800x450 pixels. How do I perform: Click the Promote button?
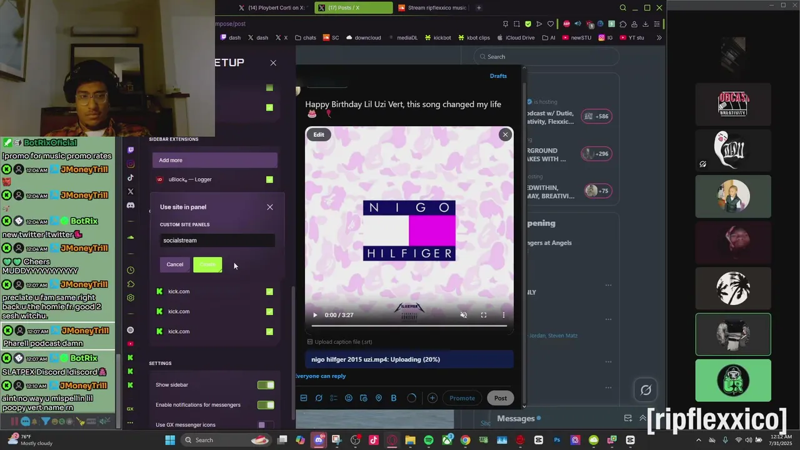[462, 398]
